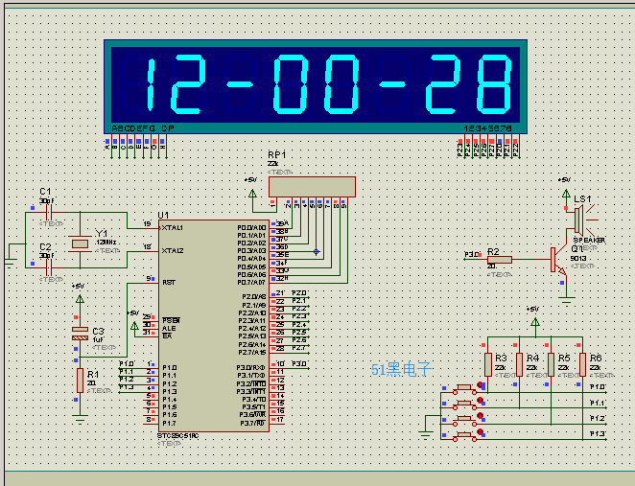Screen dimensions: 635x486
Task: Select the +5V terminal above the speaker
Action: (x=566, y=194)
